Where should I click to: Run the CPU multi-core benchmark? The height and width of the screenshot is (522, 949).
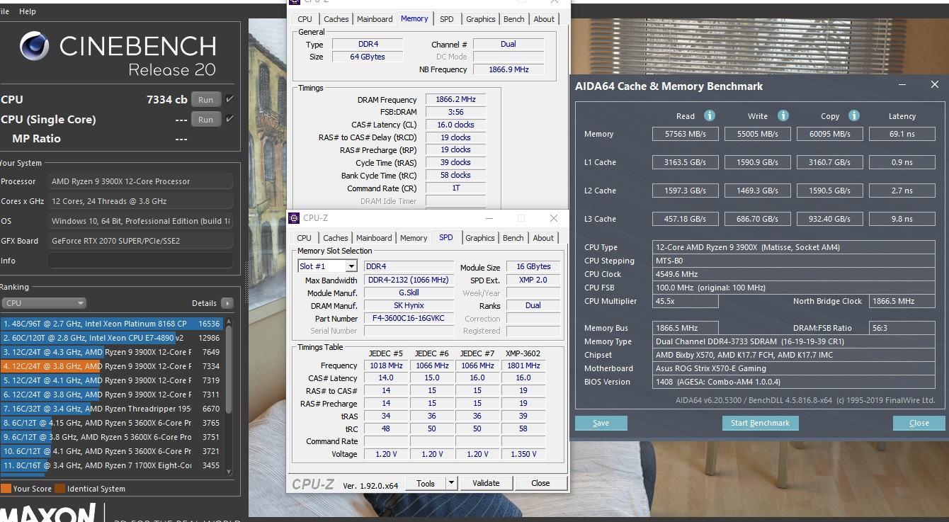[205, 100]
